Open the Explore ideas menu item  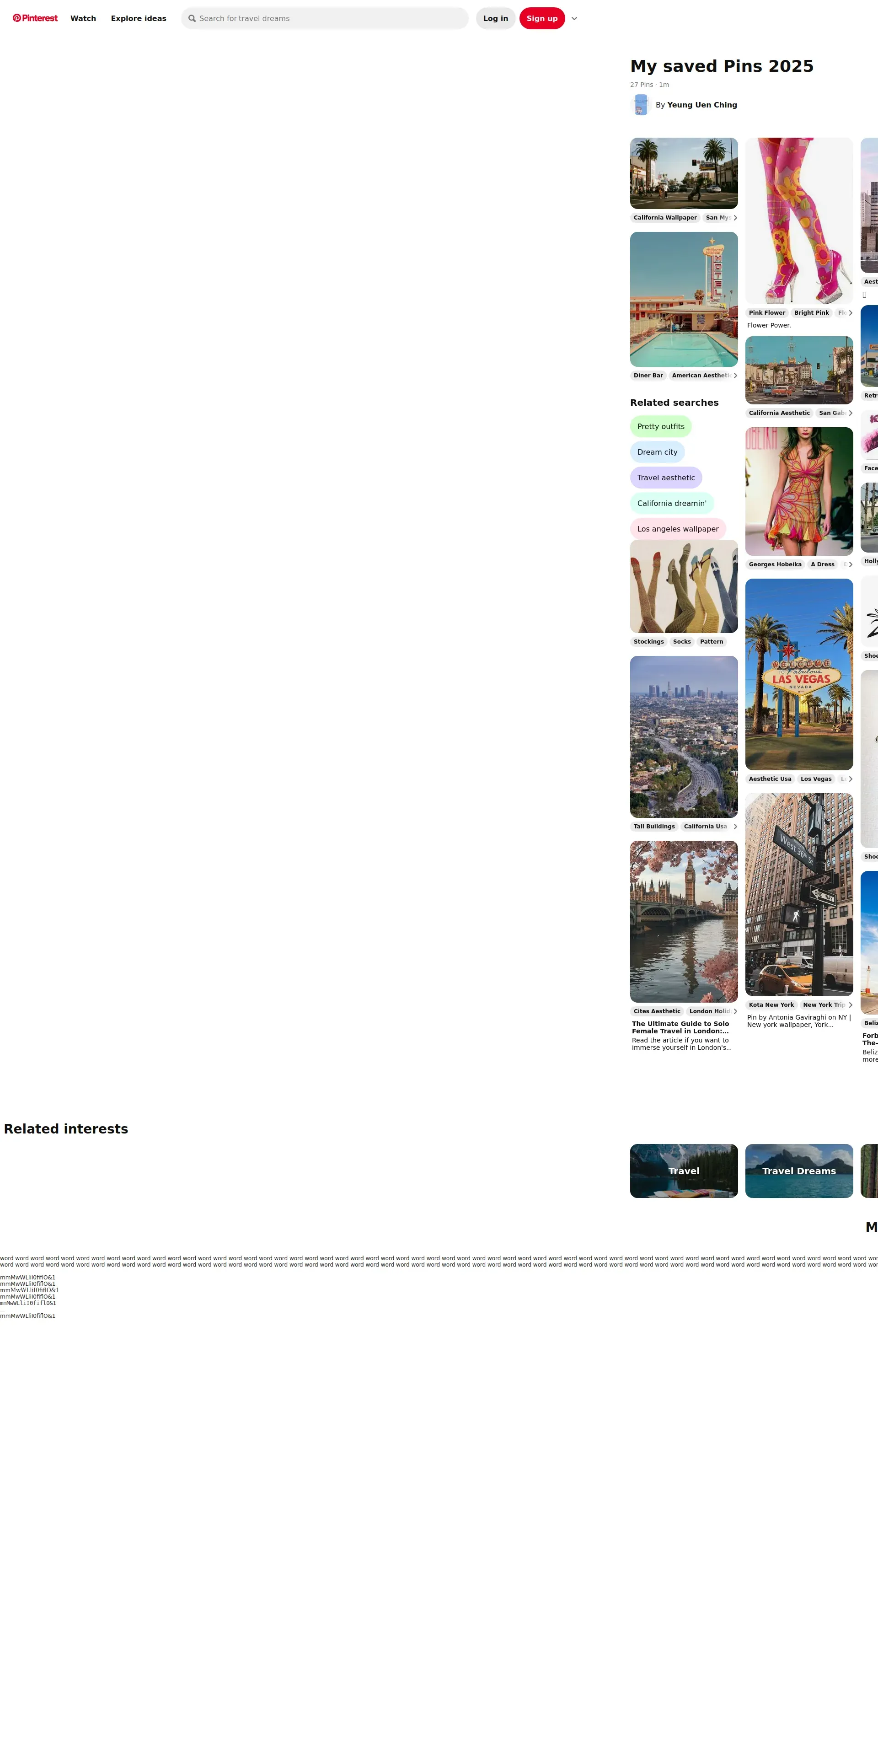tap(138, 18)
